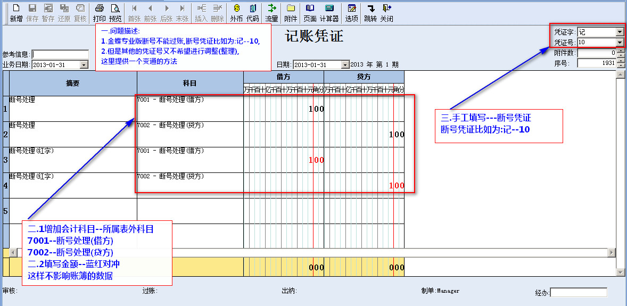Open the 日期 date picker dropdown
The width and height of the screenshot is (627, 306).
tap(345, 64)
